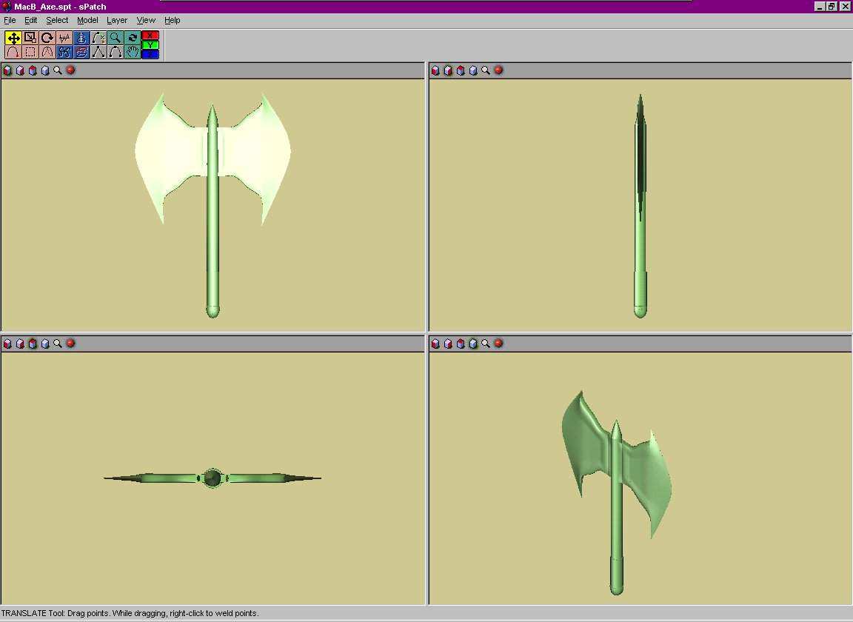Set top-right viewport to first cube view

[x=435, y=70]
